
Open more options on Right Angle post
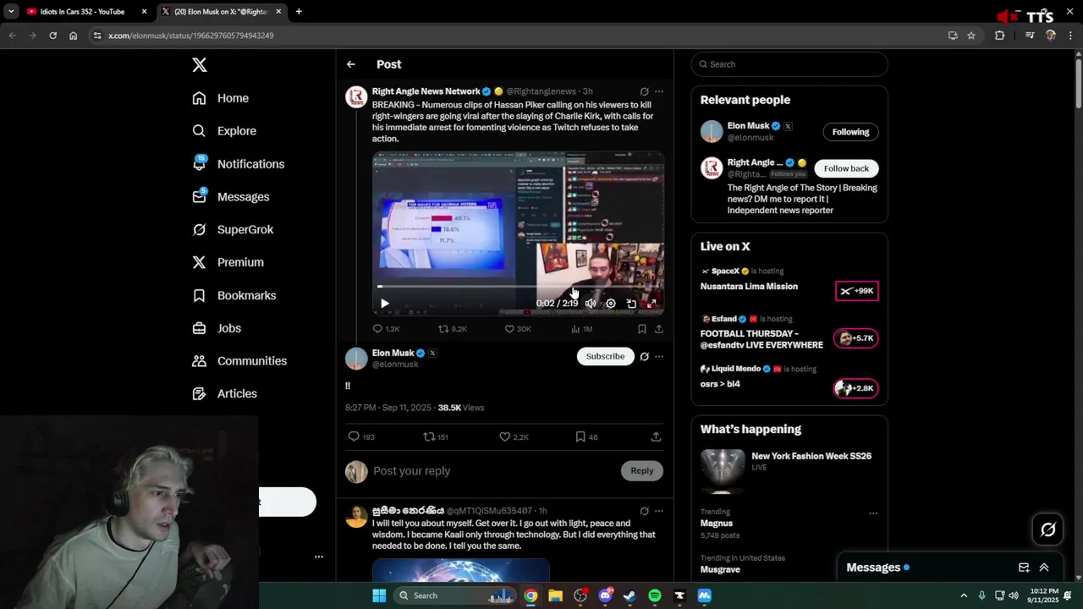coord(659,91)
